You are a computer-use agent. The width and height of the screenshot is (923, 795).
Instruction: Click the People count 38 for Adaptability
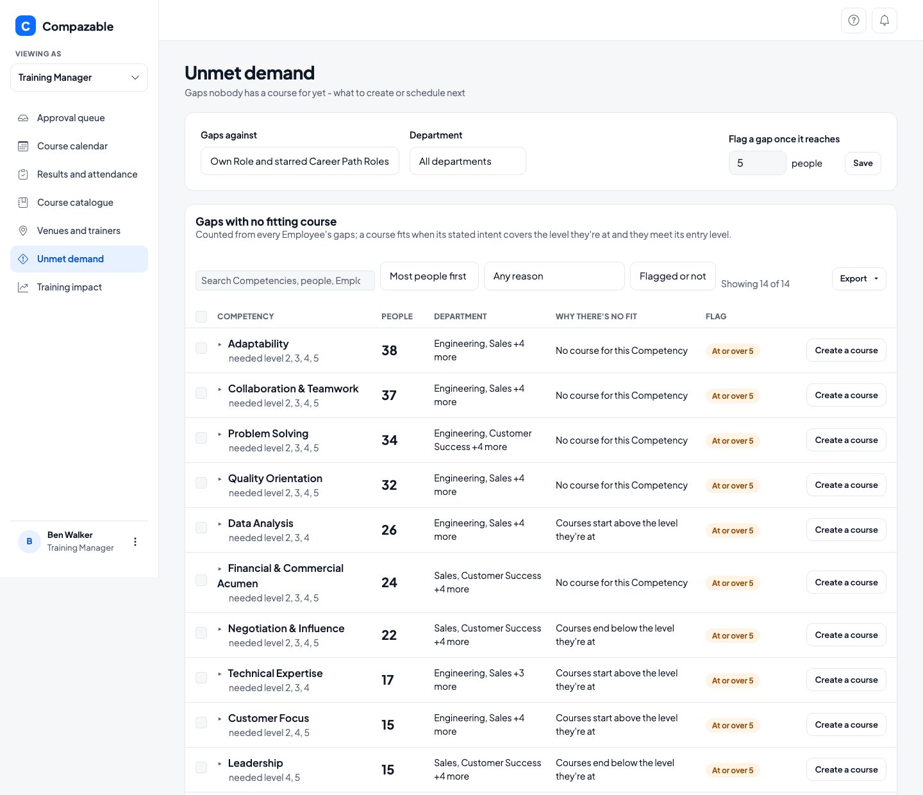[x=389, y=351]
